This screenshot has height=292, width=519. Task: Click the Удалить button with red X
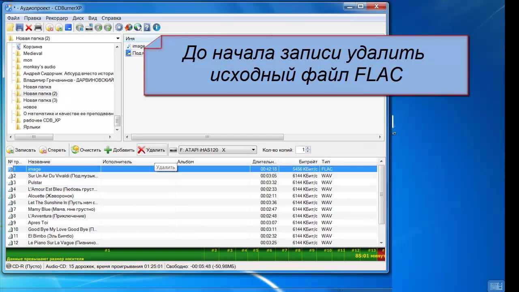[152, 150]
